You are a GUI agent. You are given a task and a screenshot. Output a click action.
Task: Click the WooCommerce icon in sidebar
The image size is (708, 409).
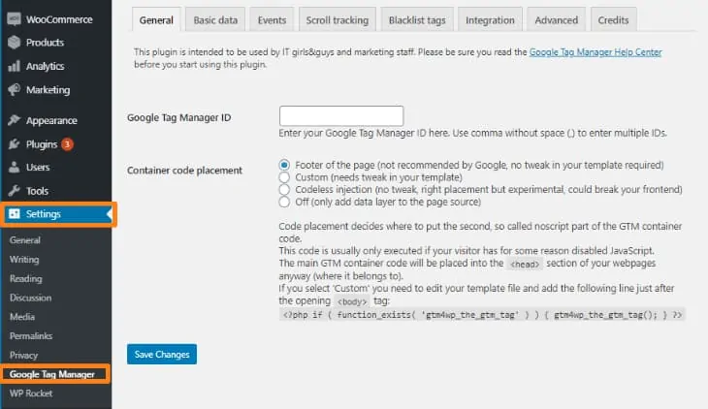click(14, 19)
